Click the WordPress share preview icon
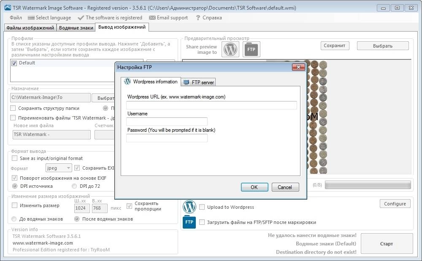The image size is (422, 261). tap(230, 49)
